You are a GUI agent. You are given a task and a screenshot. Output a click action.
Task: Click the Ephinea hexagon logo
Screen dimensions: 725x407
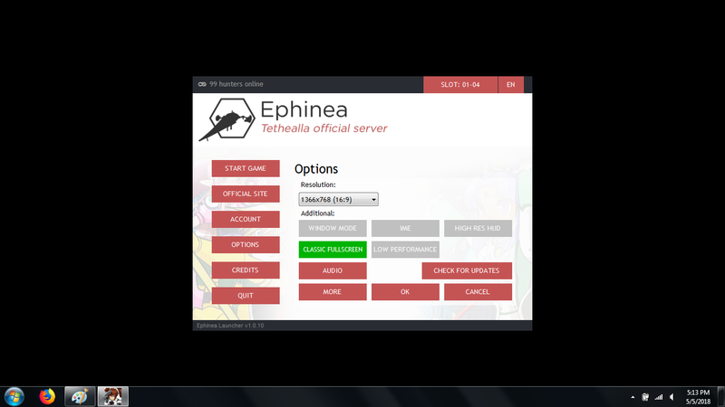point(227,119)
